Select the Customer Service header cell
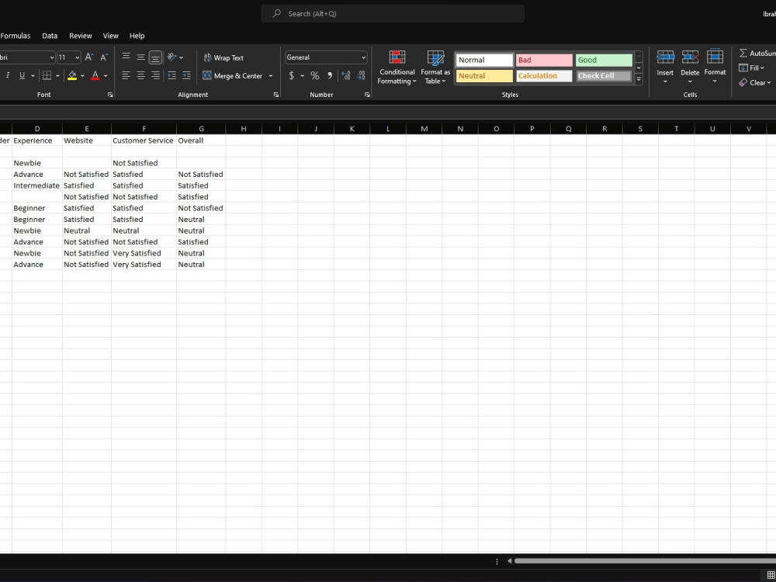Screen dimensions: 776x582 tap(144, 140)
